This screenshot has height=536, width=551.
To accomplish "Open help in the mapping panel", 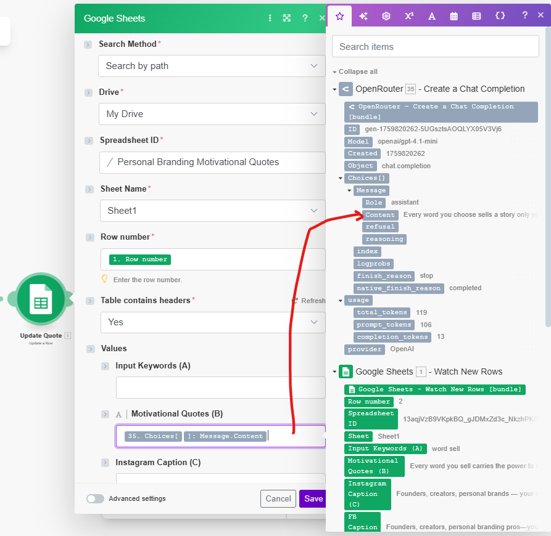I will 524,15.
